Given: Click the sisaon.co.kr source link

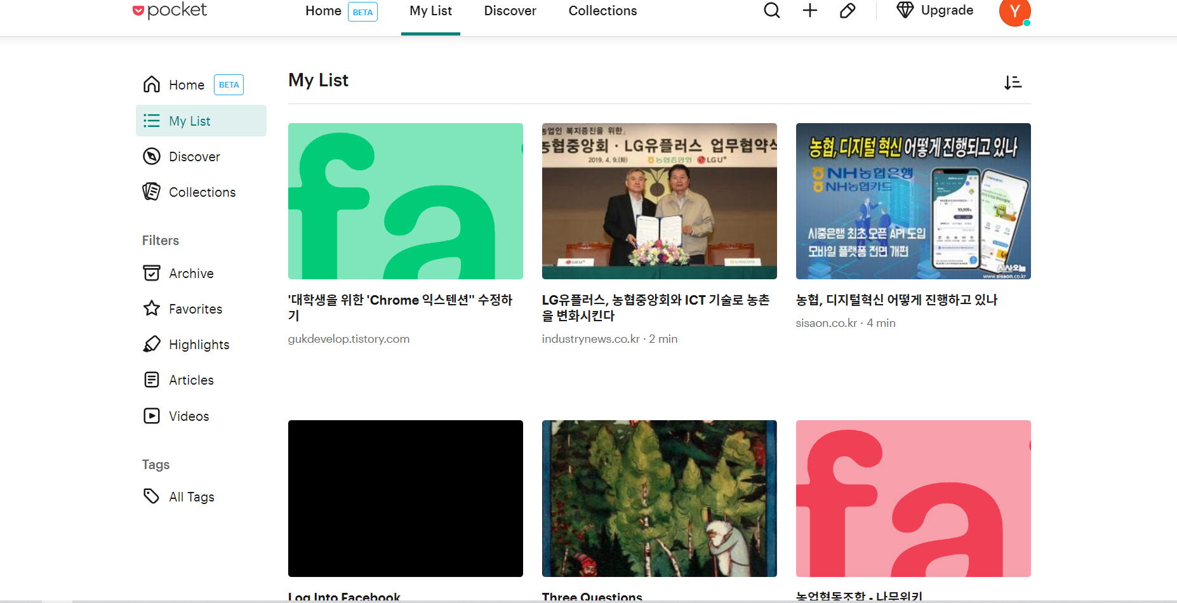Looking at the screenshot, I should (826, 323).
